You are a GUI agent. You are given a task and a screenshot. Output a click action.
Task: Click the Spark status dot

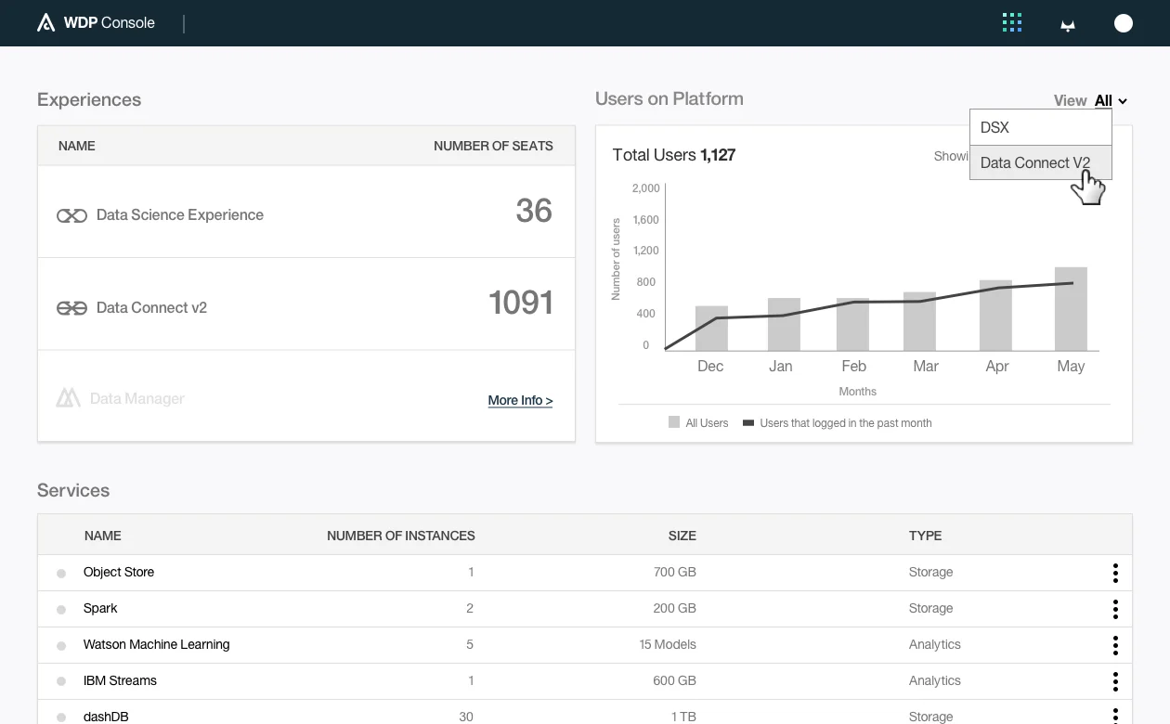pos(61,610)
